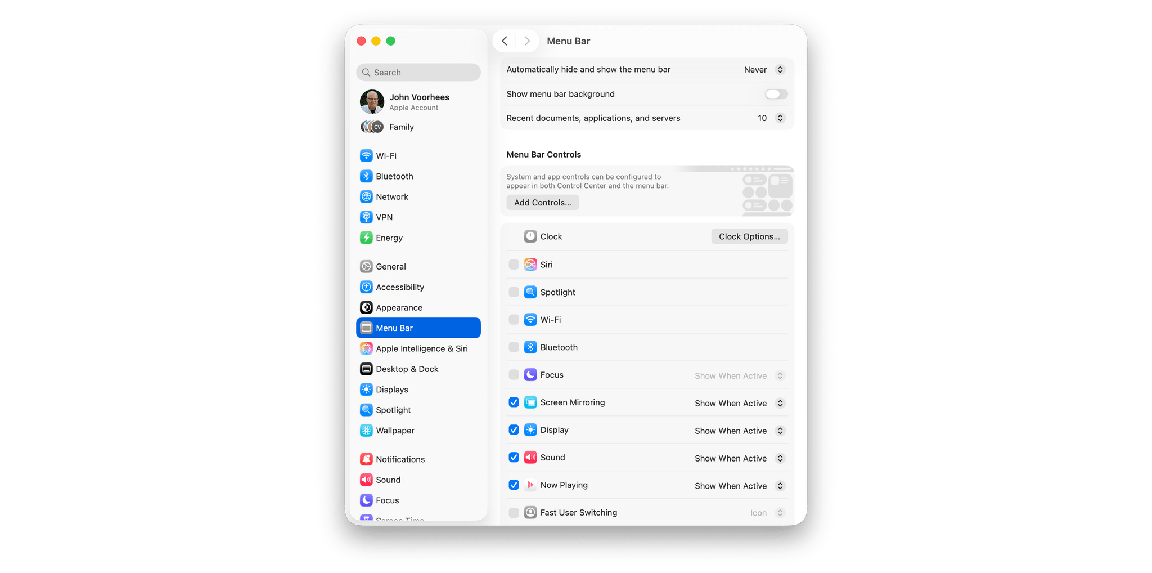Image resolution: width=1152 pixels, height=573 pixels.
Task: Click the Spotlight magnifier icon in the sidebar
Action: click(x=366, y=410)
